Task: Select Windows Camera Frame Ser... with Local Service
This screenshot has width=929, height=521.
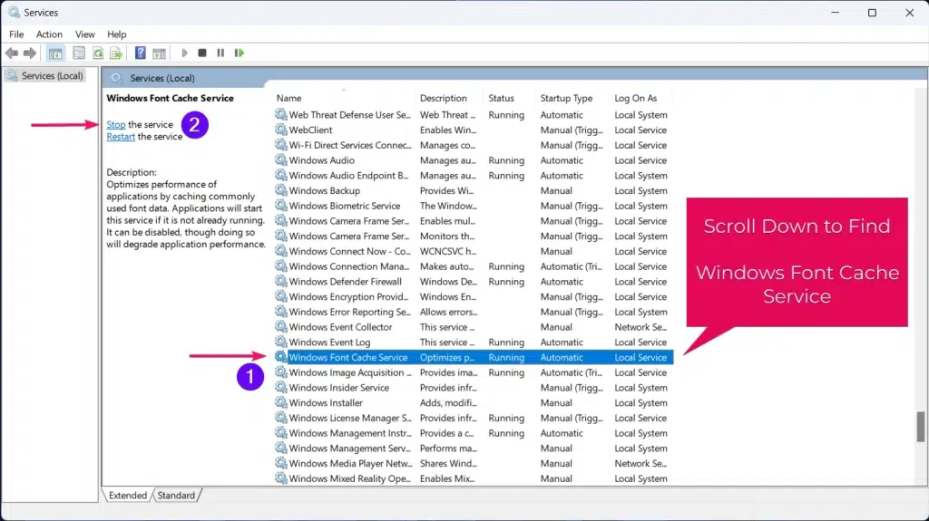Action: coord(474,221)
